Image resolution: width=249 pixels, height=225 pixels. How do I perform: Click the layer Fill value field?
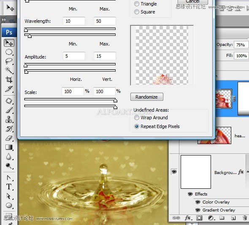[241, 56]
